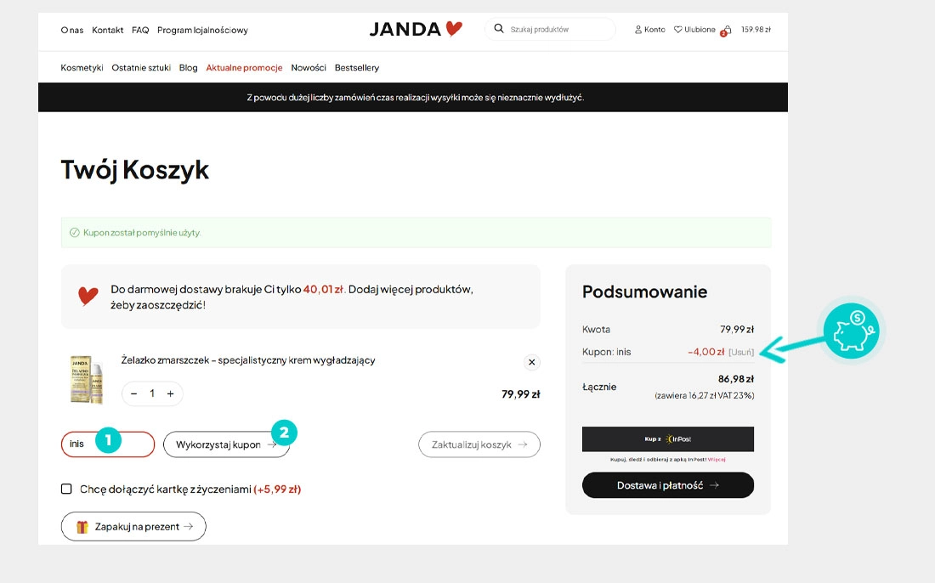Viewport: 935px width, 583px height.
Task: Increase product quantity with plus
Action: (x=171, y=393)
